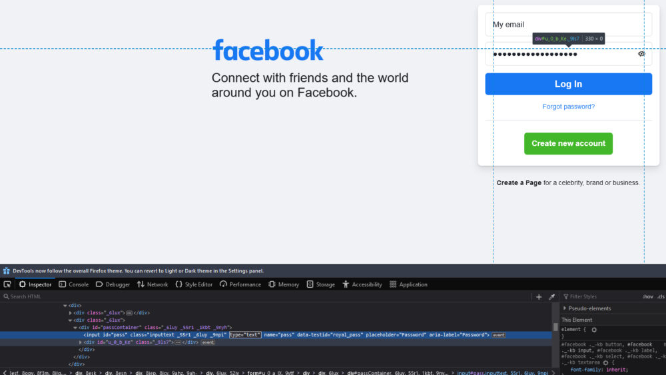Toggle the .cls classes panel

tap(661, 296)
